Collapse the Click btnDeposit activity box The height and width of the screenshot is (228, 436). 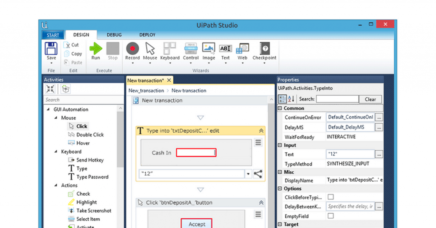pos(261,202)
